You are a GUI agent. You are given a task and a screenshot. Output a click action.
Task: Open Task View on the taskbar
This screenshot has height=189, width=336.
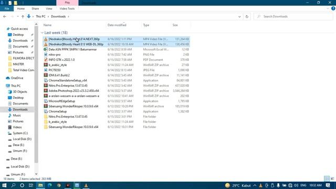point(31,185)
